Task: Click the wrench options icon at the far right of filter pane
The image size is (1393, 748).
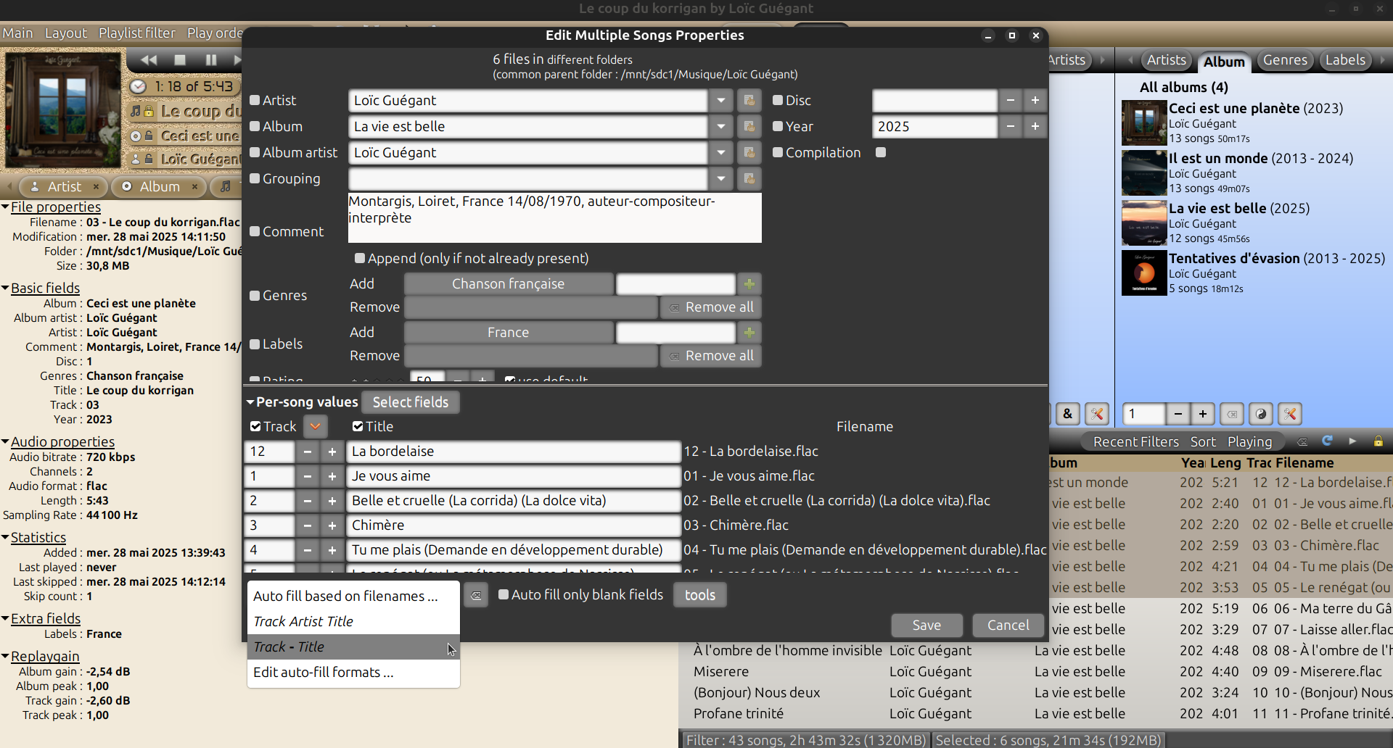Action: [x=1290, y=414]
